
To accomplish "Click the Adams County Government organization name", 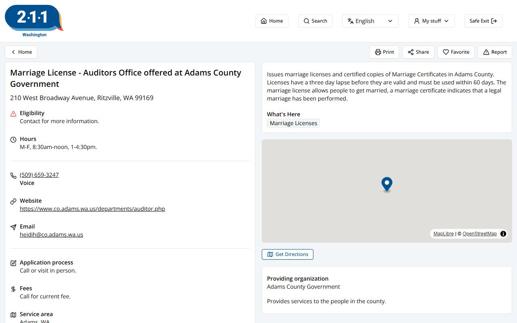I will click(303, 287).
